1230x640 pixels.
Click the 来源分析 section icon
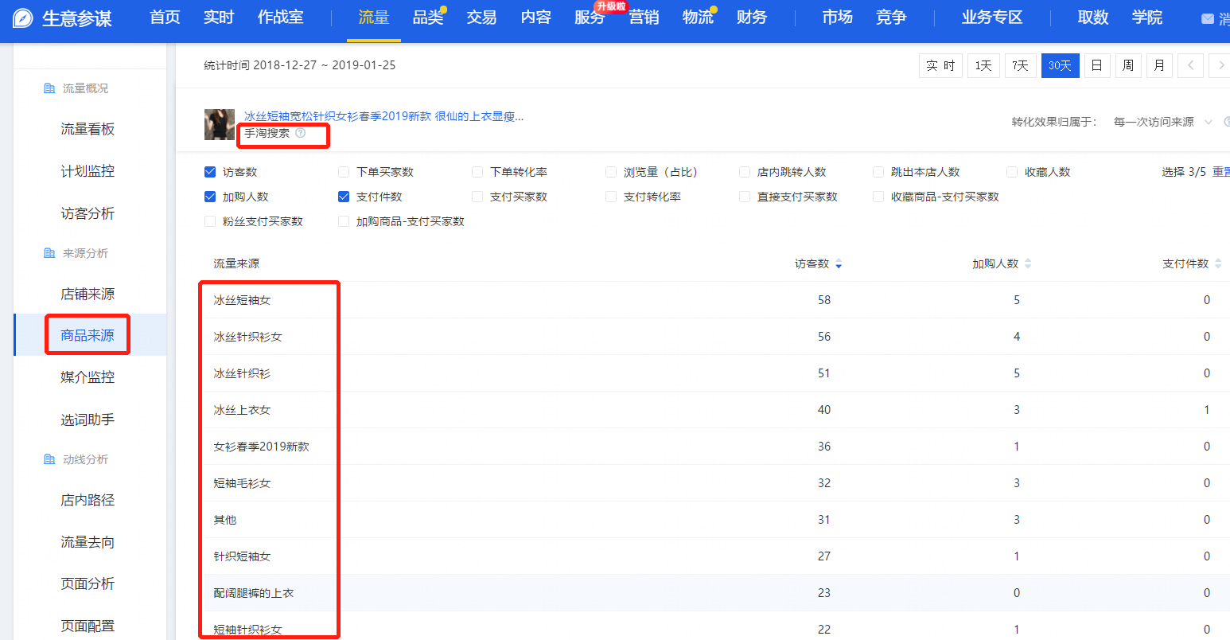[49, 253]
